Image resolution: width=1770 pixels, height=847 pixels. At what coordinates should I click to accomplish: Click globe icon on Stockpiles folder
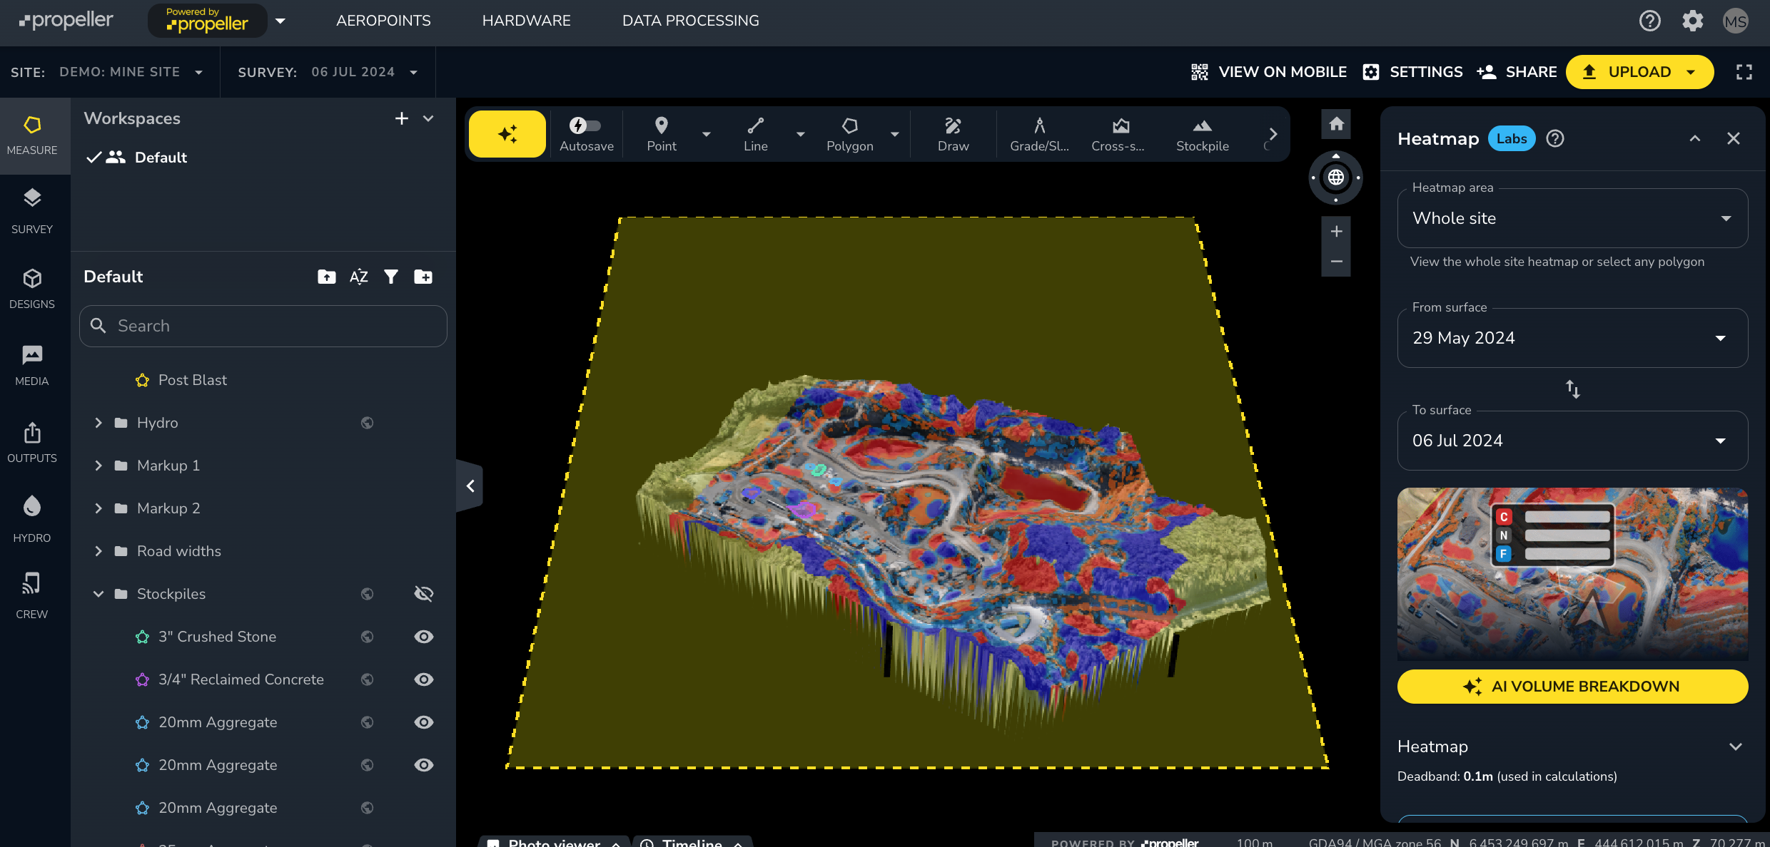pos(367,594)
